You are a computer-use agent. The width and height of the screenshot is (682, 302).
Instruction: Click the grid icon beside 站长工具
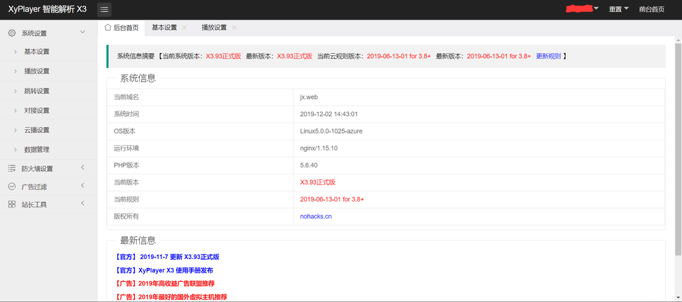12,204
